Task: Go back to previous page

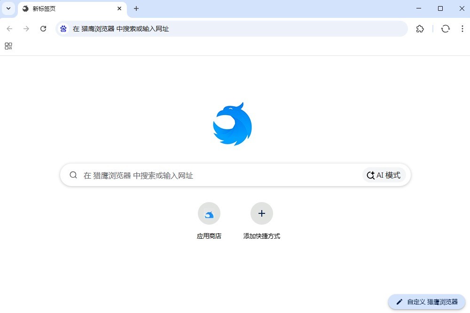Action: click(9, 29)
